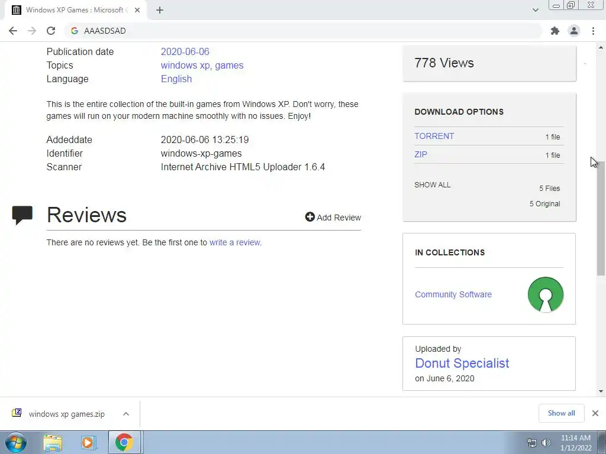Click Show all downloads button

[x=561, y=413]
